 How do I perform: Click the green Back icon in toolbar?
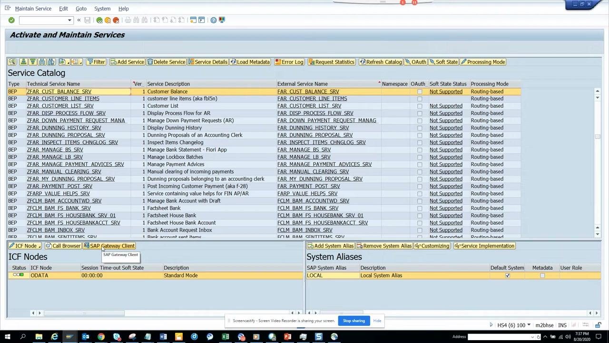(x=99, y=20)
